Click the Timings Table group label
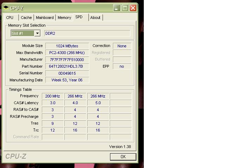The height and width of the screenshot is (168, 225). click(20, 89)
